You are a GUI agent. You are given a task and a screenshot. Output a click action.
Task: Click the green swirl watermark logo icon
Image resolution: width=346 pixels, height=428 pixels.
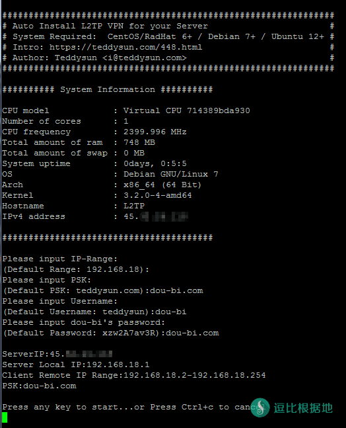[260, 407]
